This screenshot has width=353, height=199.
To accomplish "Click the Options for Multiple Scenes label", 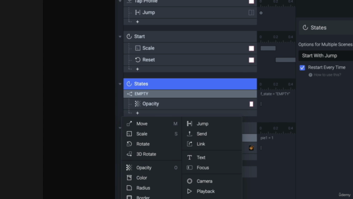I will [325, 44].
